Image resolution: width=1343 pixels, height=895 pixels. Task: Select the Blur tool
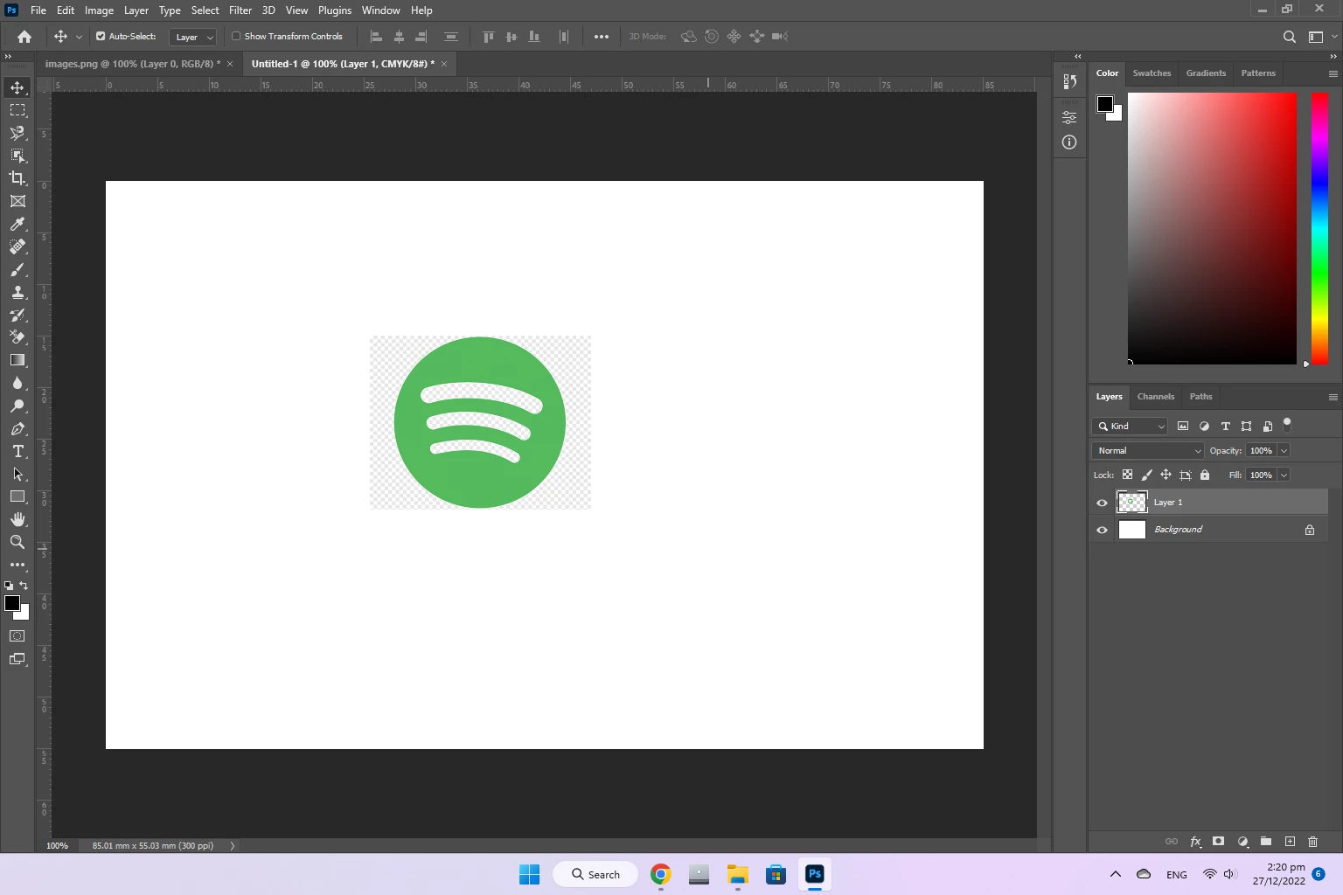(17, 383)
